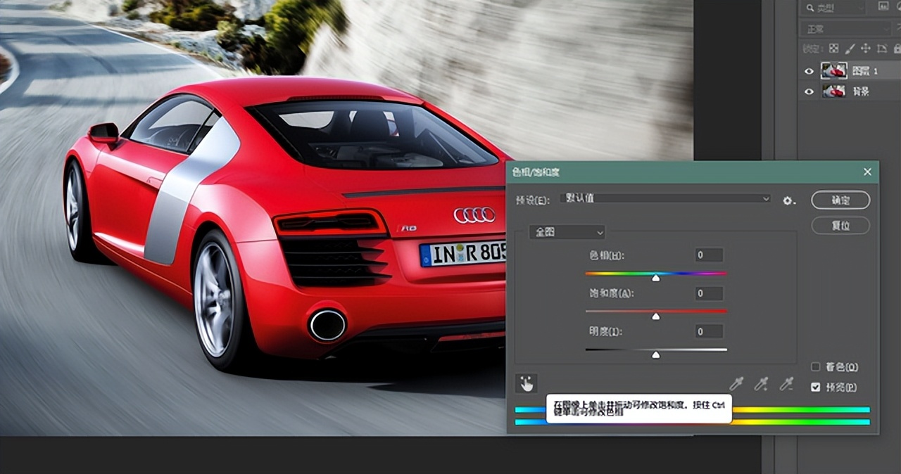Click the lock transparent pixels icon
901x474 pixels.
coord(834,49)
